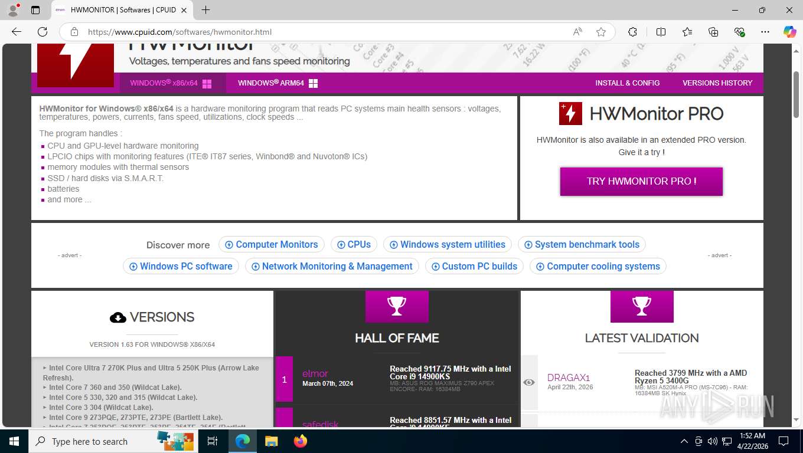This screenshot has width=803, height=453.
Task: Show hidden tray icons chevron
Action: pyautogui.click(x=684, y=441)
